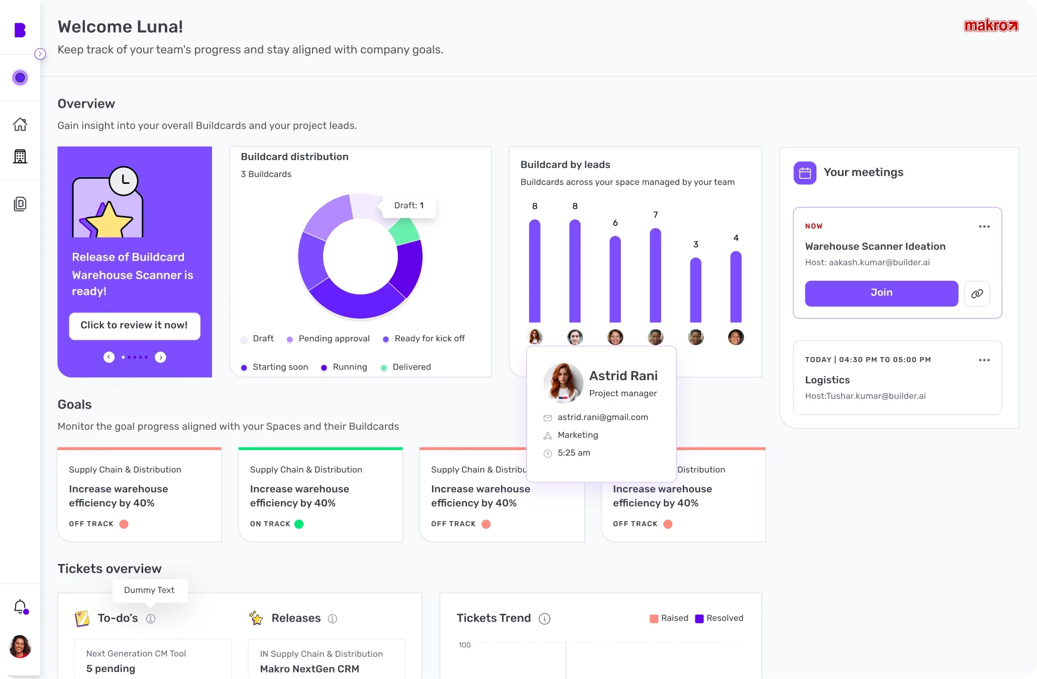1037x679 pixels.
Task: Expand the sidebar with the chevron toggle
Action: tap(40, 54)
